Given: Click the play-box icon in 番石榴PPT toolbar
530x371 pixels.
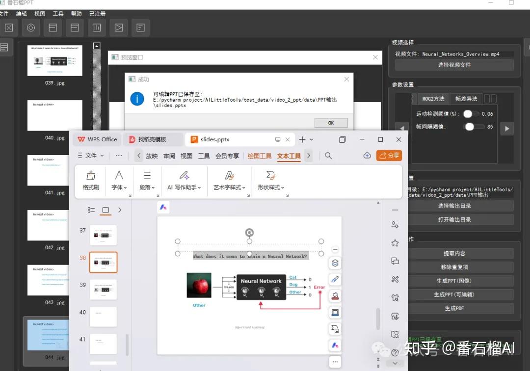Looking at the screenshot, I should pos(119,27).
